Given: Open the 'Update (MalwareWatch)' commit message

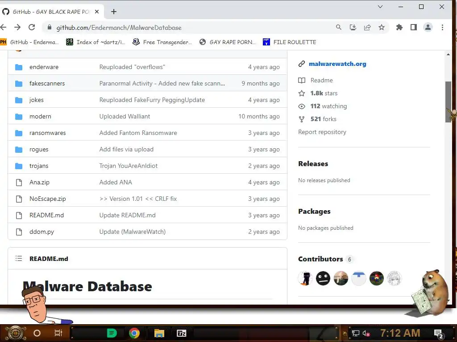Looking at the screenshot, I should point(132,232).
